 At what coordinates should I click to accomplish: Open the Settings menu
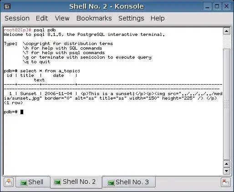click(x=131, y=18)
